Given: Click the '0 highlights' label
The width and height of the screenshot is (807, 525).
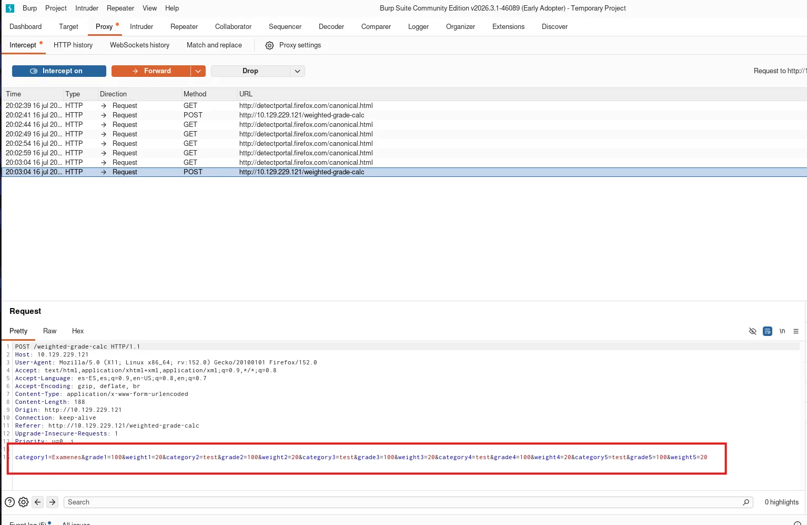Looking at the screenshot, I should (781, 502).
